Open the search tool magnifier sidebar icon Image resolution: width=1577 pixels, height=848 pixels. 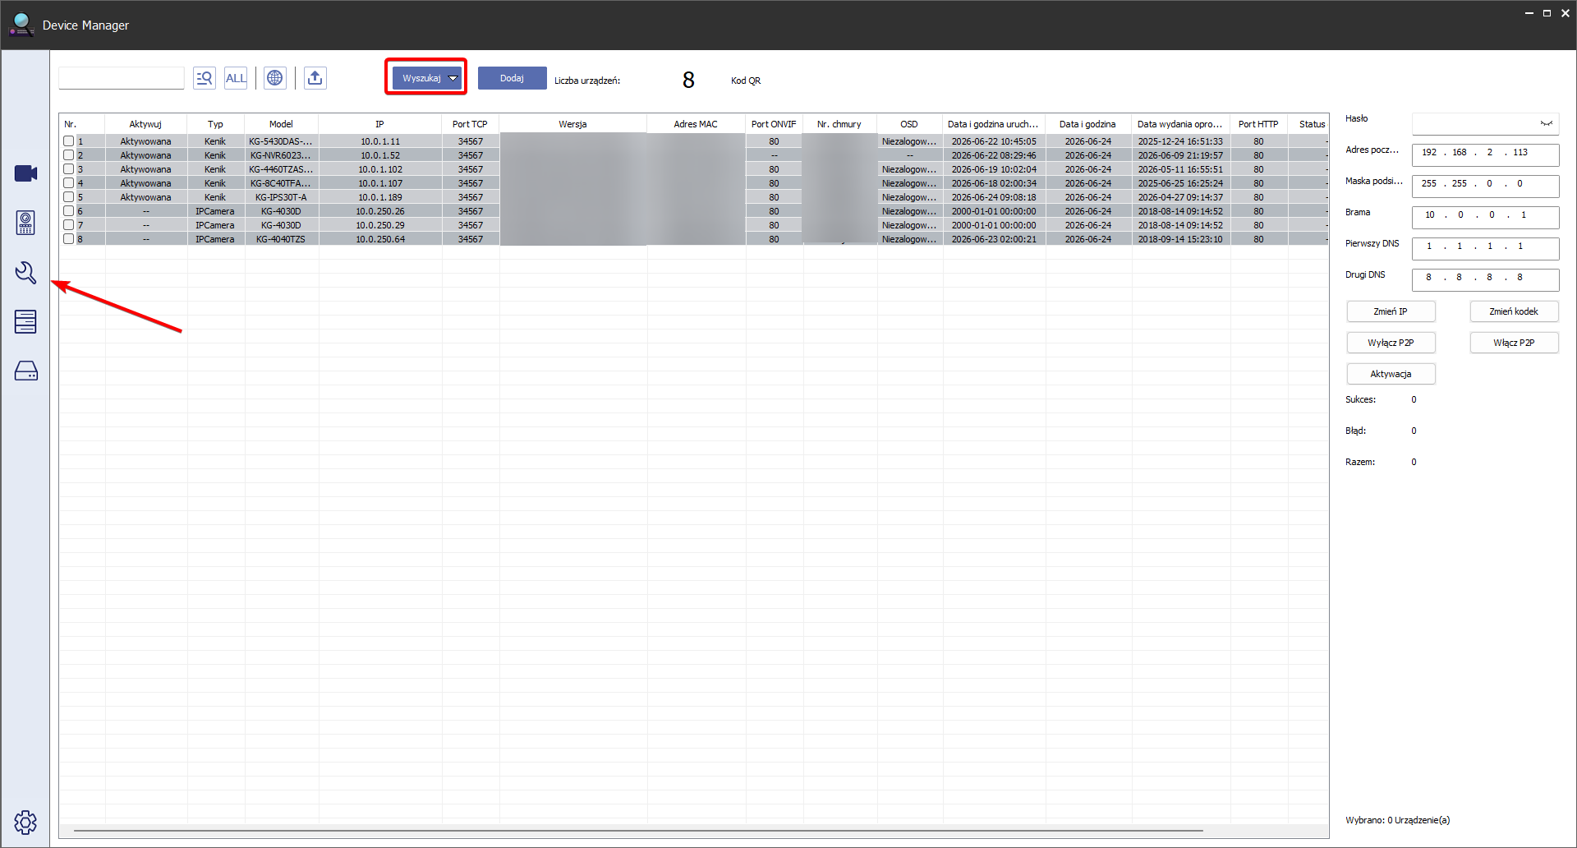pyautogui.click(x=25, y=273)
